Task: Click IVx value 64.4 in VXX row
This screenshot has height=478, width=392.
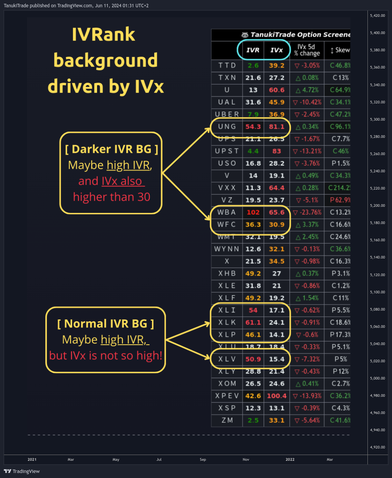Action: 277,188
